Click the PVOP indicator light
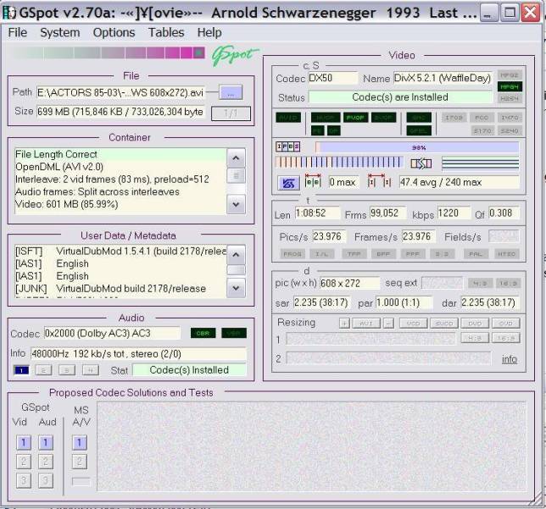The image size is (546, 509). point(355,118)
